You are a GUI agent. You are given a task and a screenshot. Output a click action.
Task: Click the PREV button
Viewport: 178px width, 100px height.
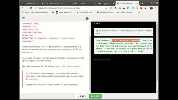point(81,96)
